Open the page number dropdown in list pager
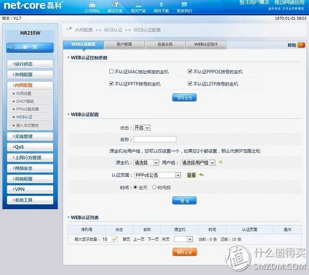The height and width of the screenshot is (275, 309). (183, 239)
